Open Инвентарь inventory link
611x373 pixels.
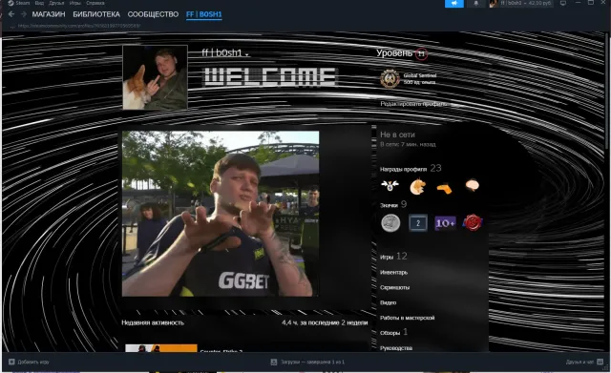point(393,272)
